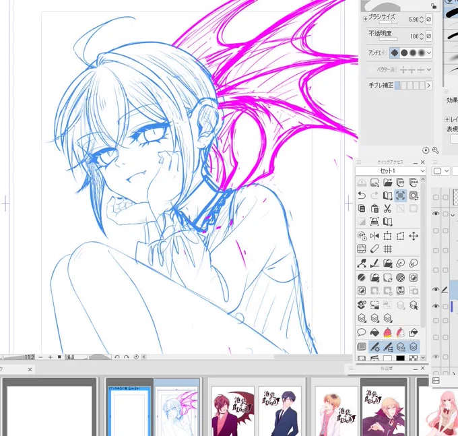Viewport: 458px width, 436px height.
Task: Click the zoom-out minus button below the canvas
Action: 40,357
